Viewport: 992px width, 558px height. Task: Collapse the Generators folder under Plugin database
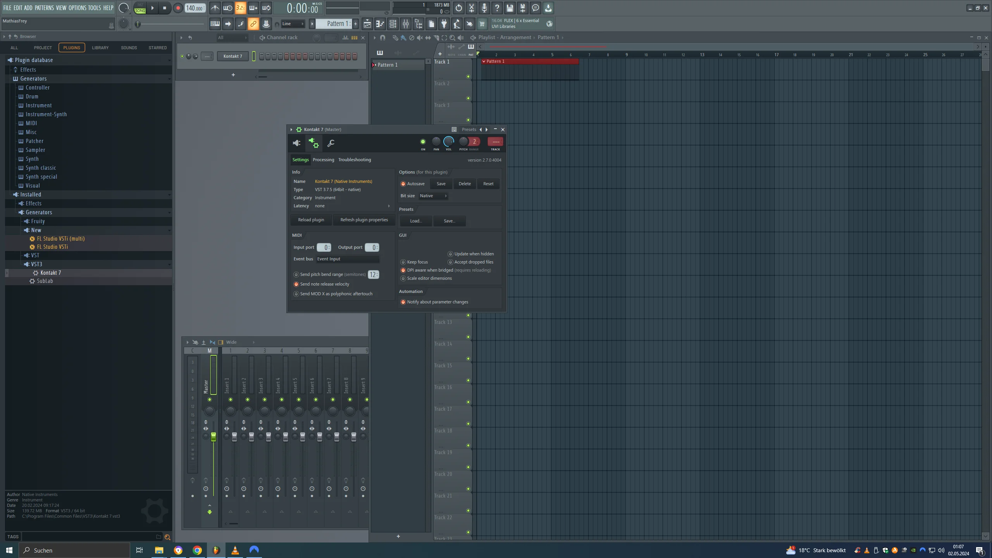tap(33, 79)
